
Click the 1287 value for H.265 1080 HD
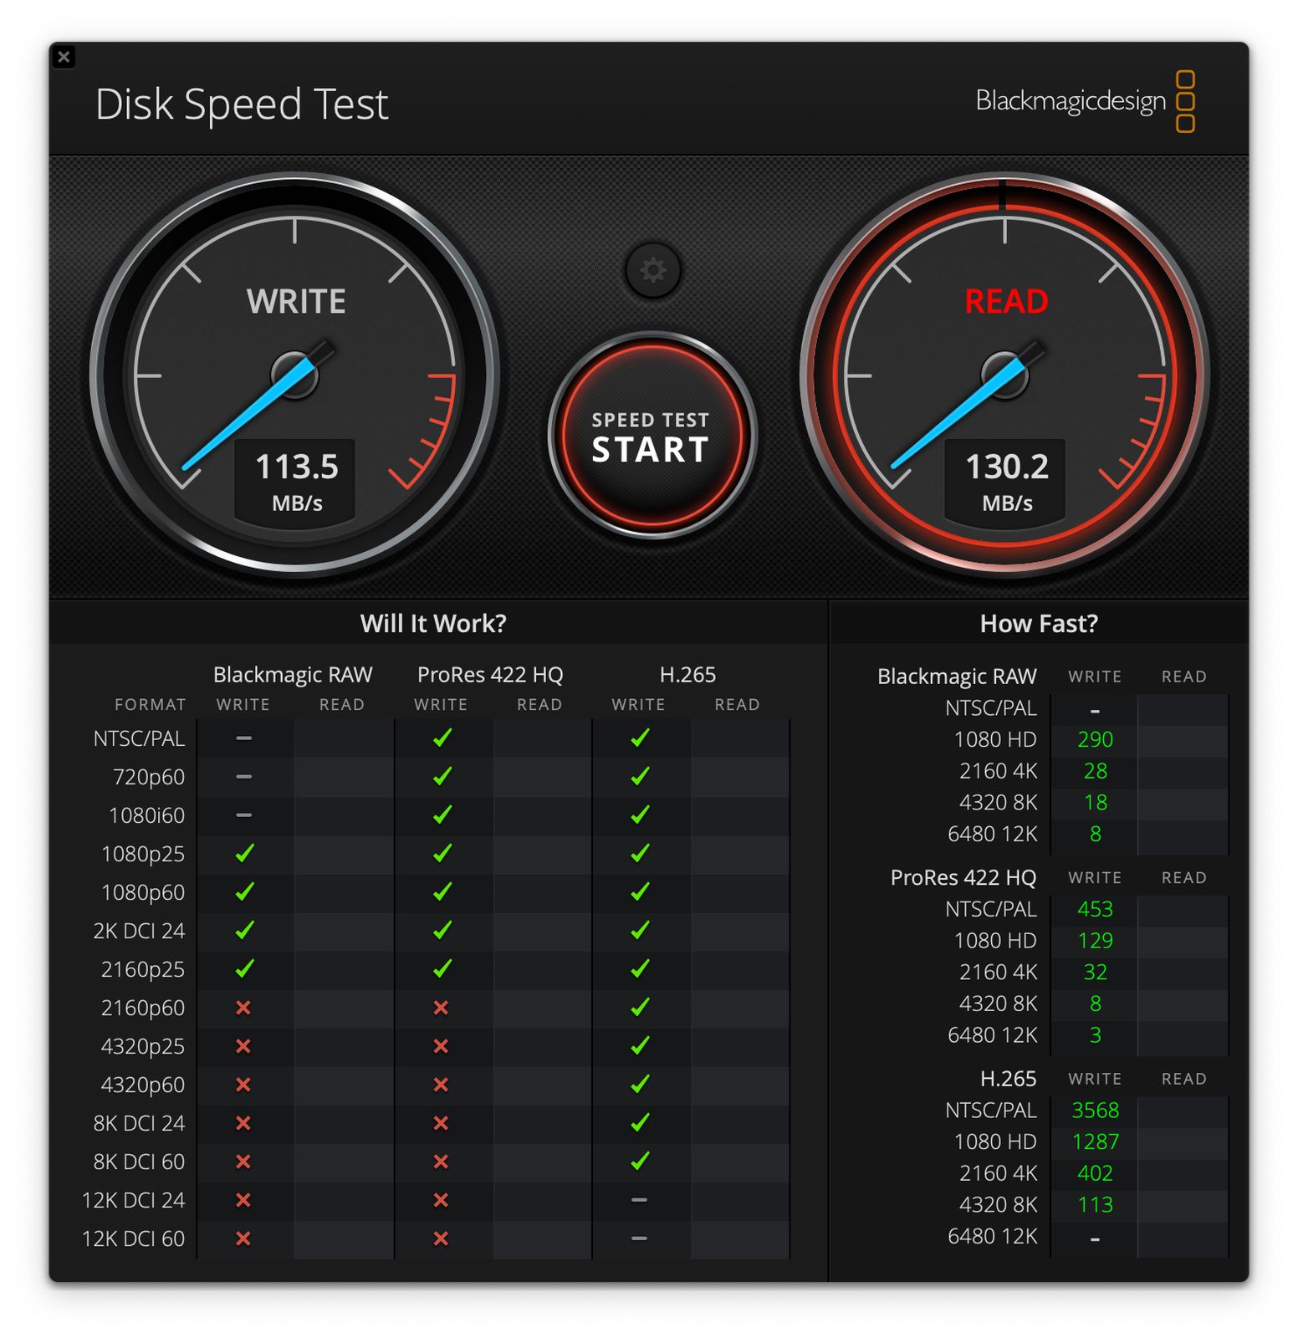tap(1095, 1142)
